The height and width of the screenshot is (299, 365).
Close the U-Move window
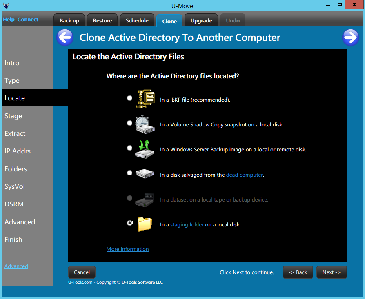point(354,4)
